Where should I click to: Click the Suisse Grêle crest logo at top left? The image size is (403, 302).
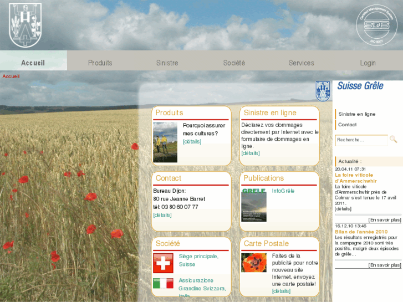(x=25, y=25)
